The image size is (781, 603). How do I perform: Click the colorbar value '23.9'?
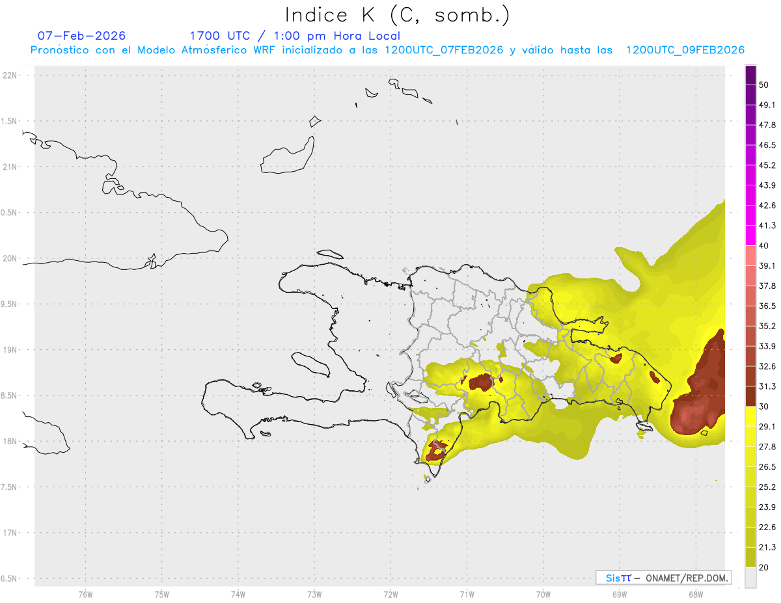[x=767, y=507]
